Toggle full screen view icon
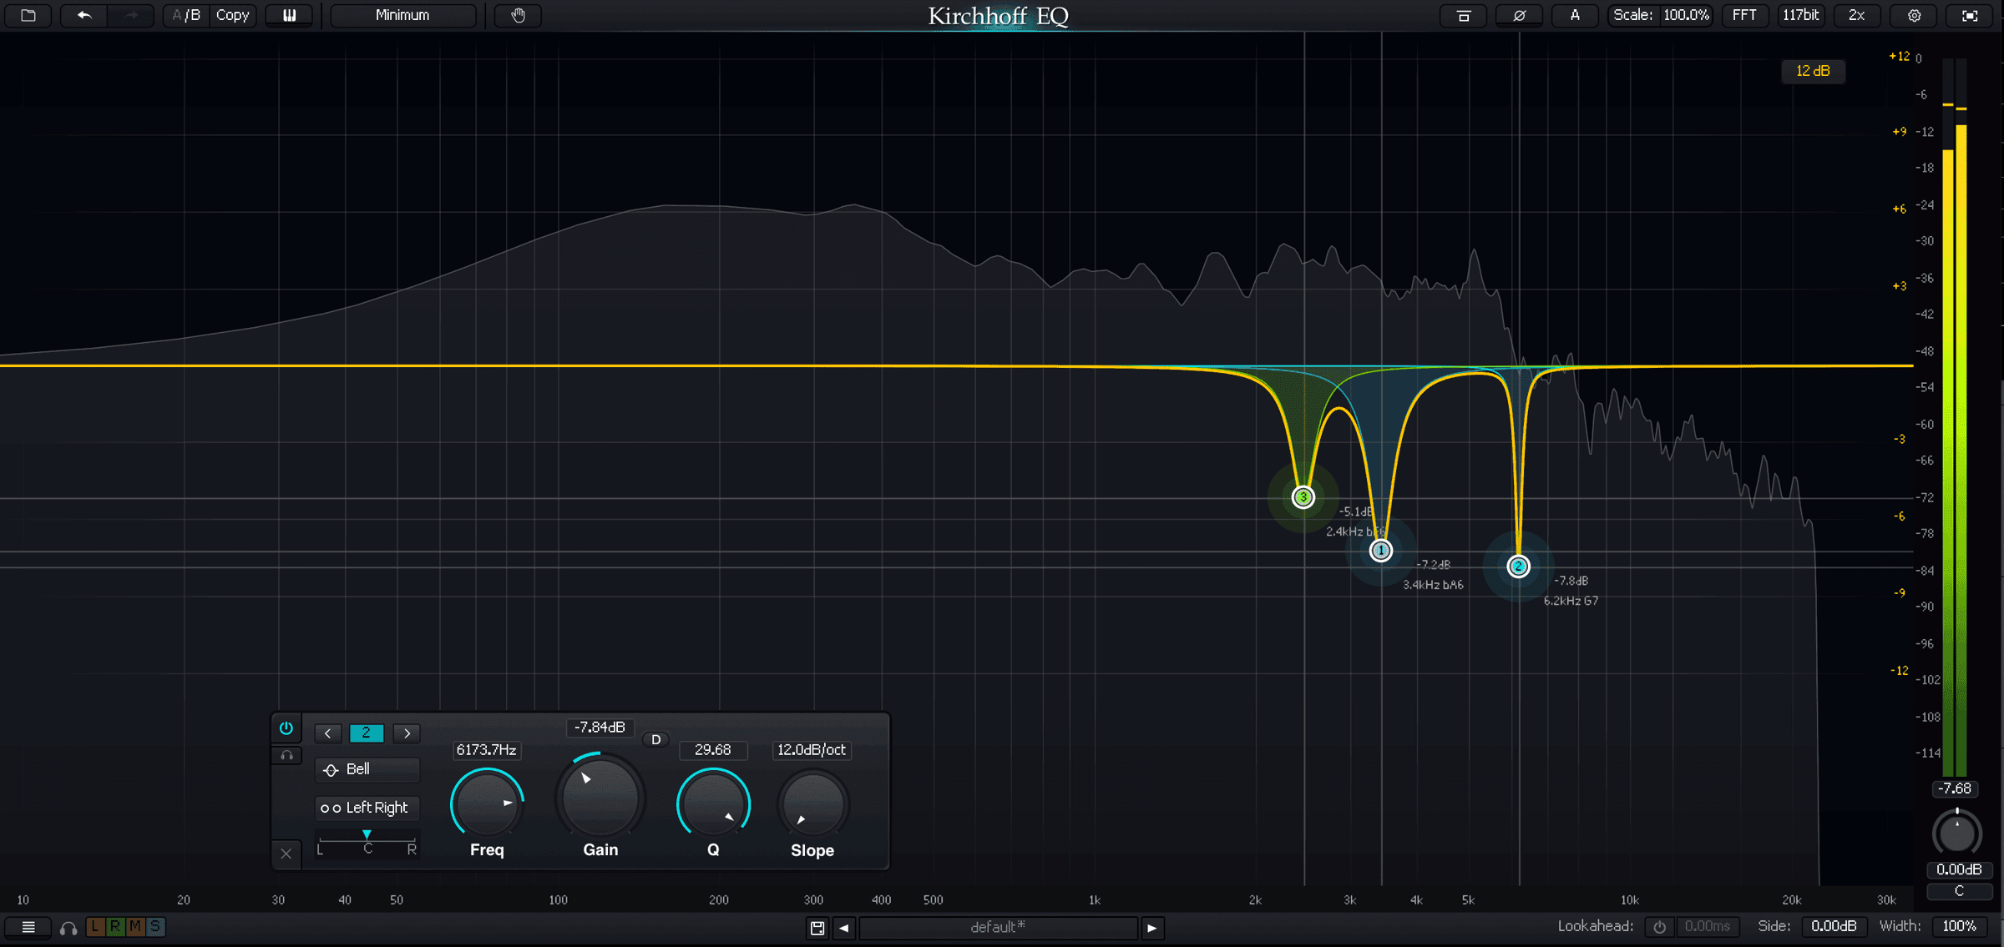The height and width of the screenshot is (947, 2004). tap(1970, 15)
